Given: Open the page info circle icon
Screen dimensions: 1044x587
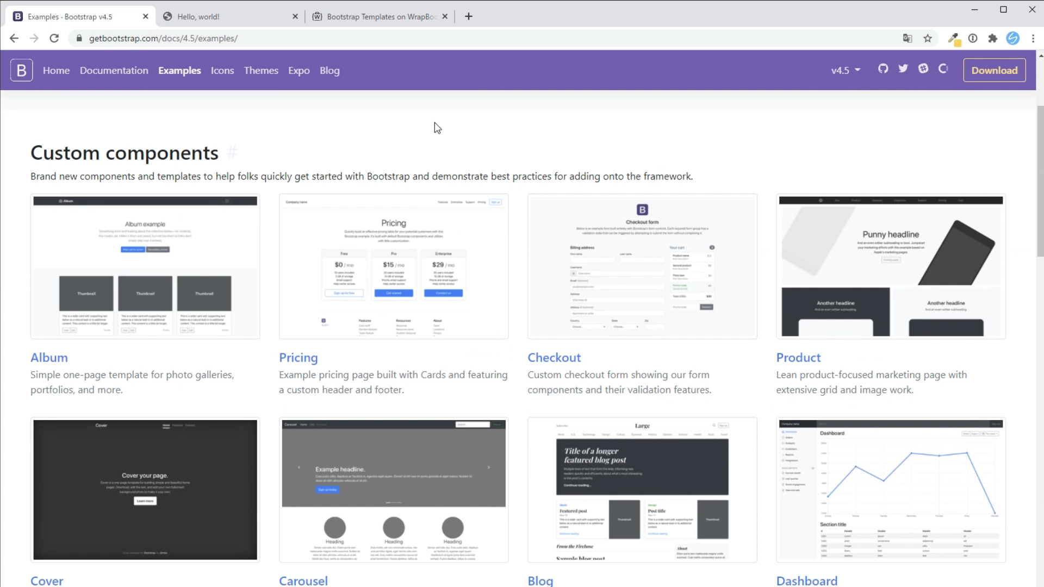Looking at the screenshot, I should (973, 38).
